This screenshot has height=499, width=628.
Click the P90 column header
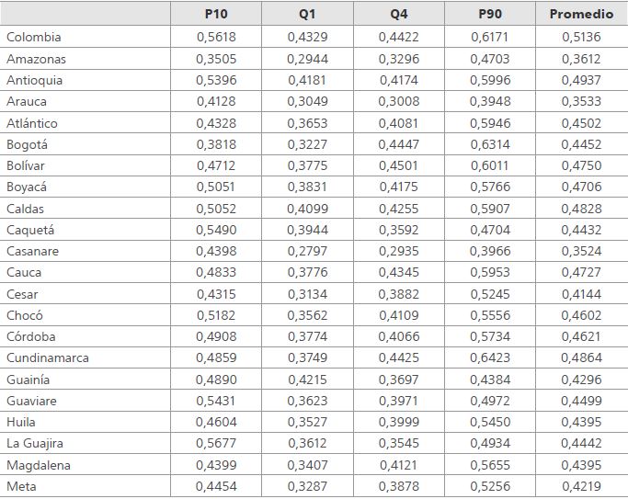pyautogui.click(x=490, y=14)
